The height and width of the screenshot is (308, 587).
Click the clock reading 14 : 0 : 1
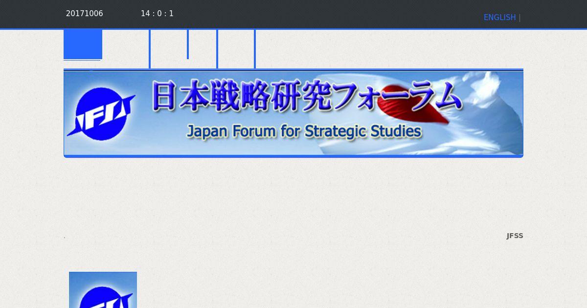157,14
